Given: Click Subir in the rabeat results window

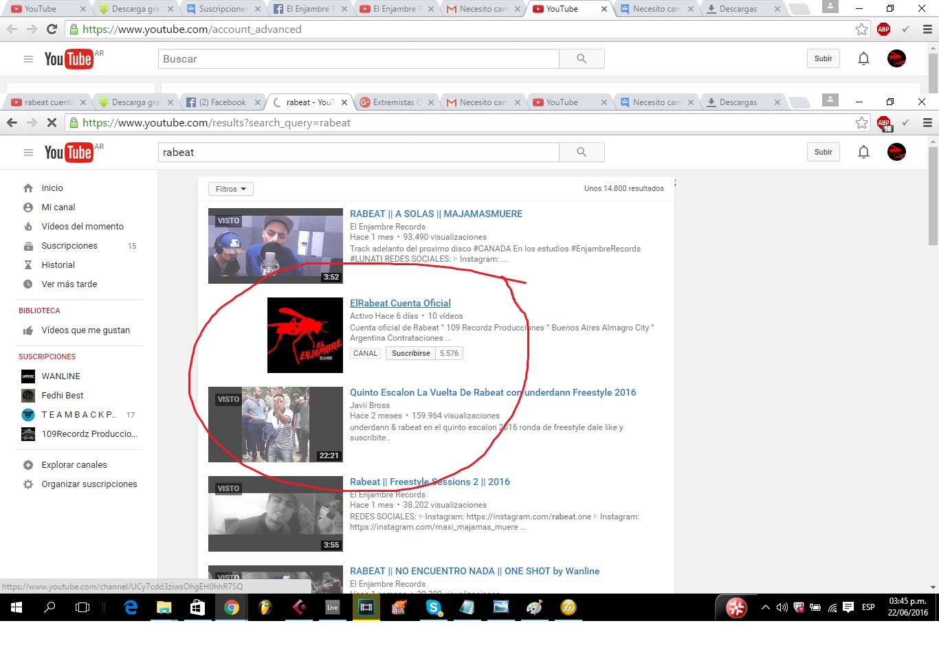Looking at the screenshot, I should pos(824,152).
